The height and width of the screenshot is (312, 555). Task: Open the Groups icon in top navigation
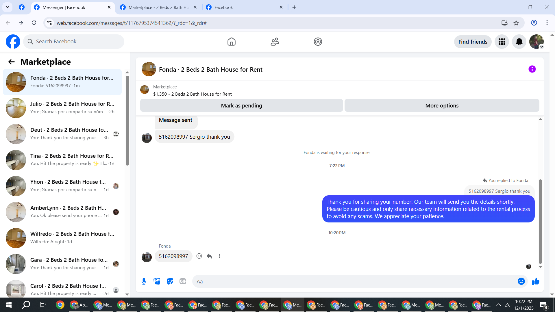[x=318, y=42]
